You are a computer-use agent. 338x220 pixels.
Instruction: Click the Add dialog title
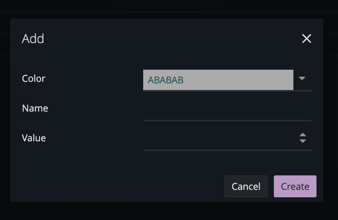pos(33,38)
